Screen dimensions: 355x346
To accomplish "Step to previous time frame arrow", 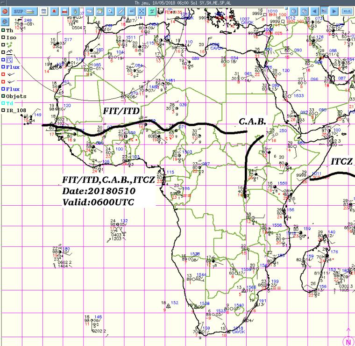I will (315, 10).
